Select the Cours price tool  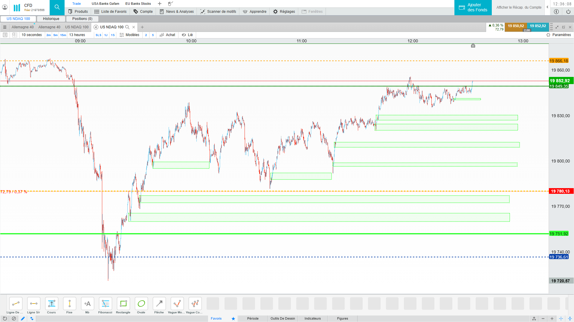pyautogui.click(x=51, y=304)
